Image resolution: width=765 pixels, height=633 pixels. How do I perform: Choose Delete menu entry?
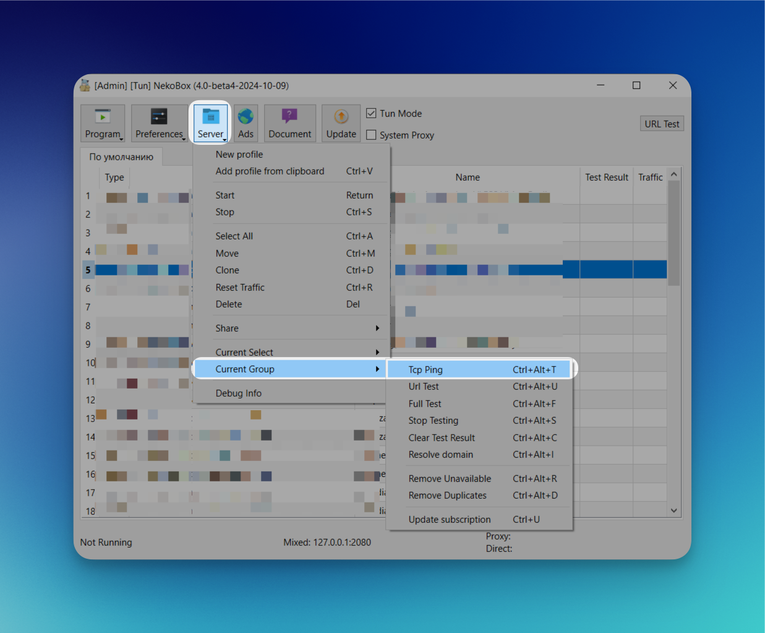(x=291, y=304)
